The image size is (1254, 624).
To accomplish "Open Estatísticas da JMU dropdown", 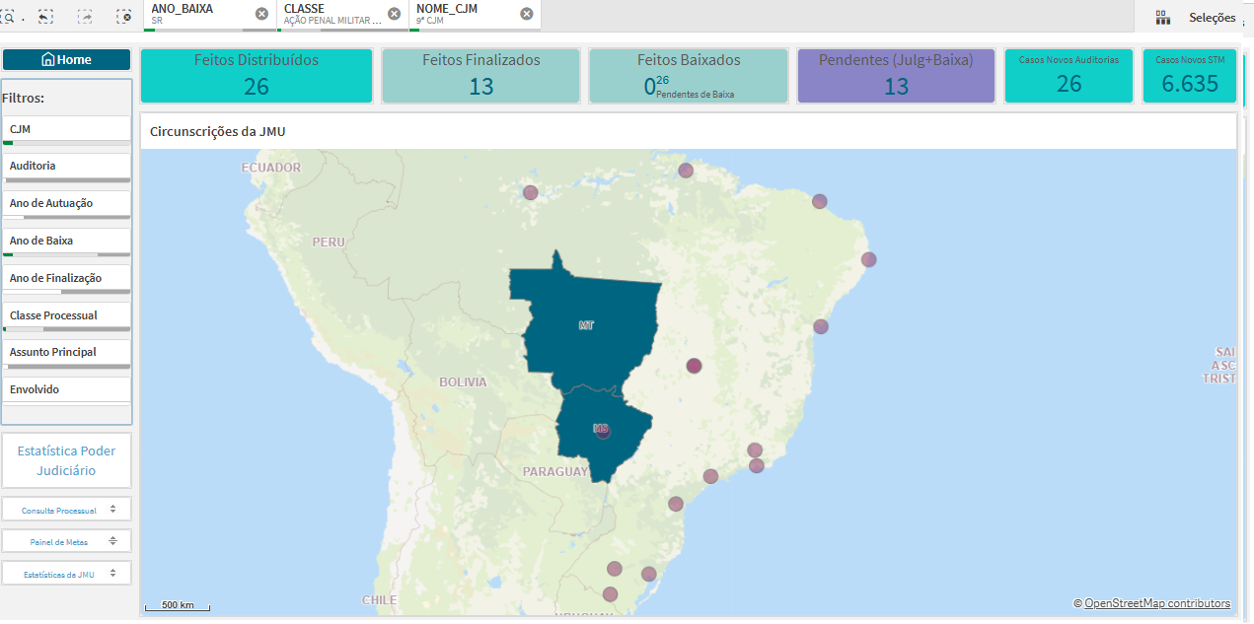I will coord(66,574).
